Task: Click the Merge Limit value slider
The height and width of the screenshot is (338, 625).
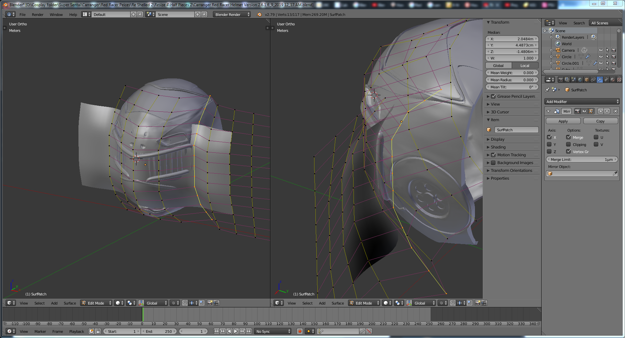Action: pyautogui.click(x=582, y=160)
